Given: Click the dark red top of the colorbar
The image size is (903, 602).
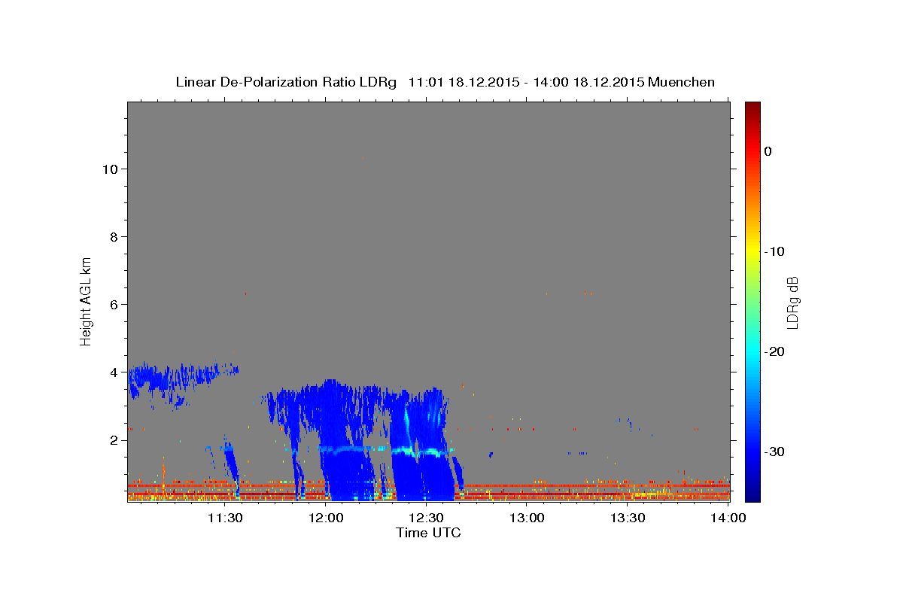Looking at the screenshot, I should tap(752, 109).
